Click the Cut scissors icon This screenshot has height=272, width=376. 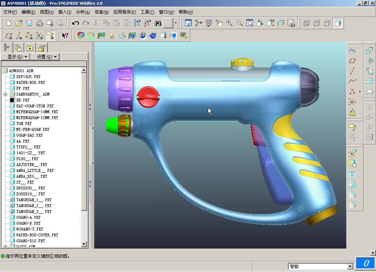(96, 23)
